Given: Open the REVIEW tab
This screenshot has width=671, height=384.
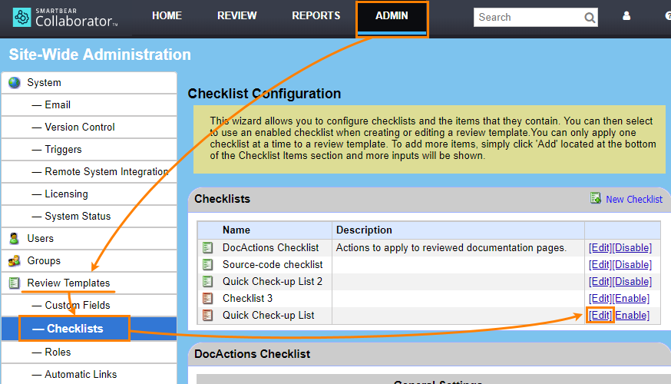Looking at the screenshot, I should [237, 16].
